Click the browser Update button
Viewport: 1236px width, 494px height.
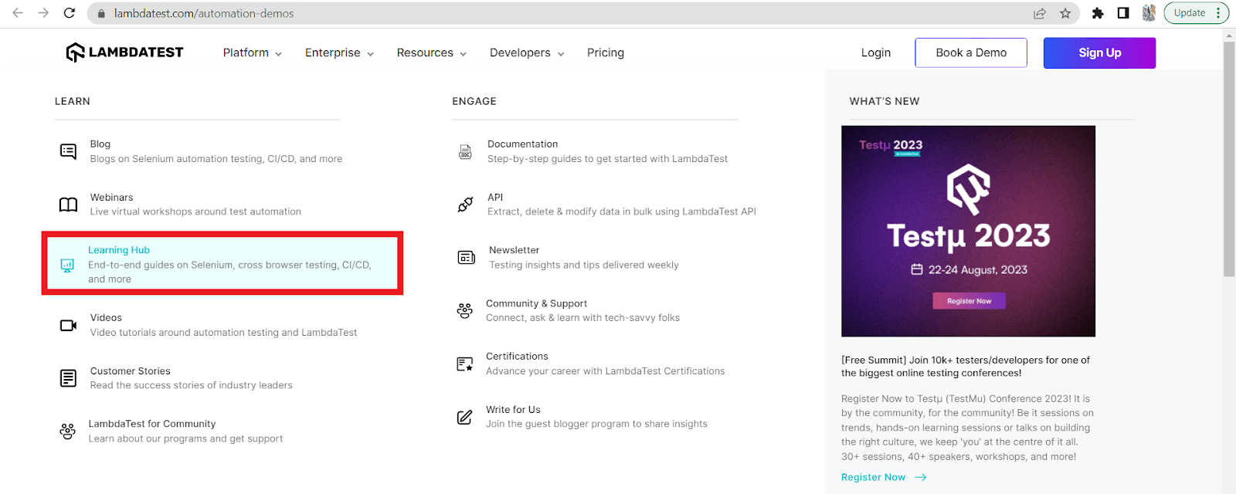[x=1197, y=13]
